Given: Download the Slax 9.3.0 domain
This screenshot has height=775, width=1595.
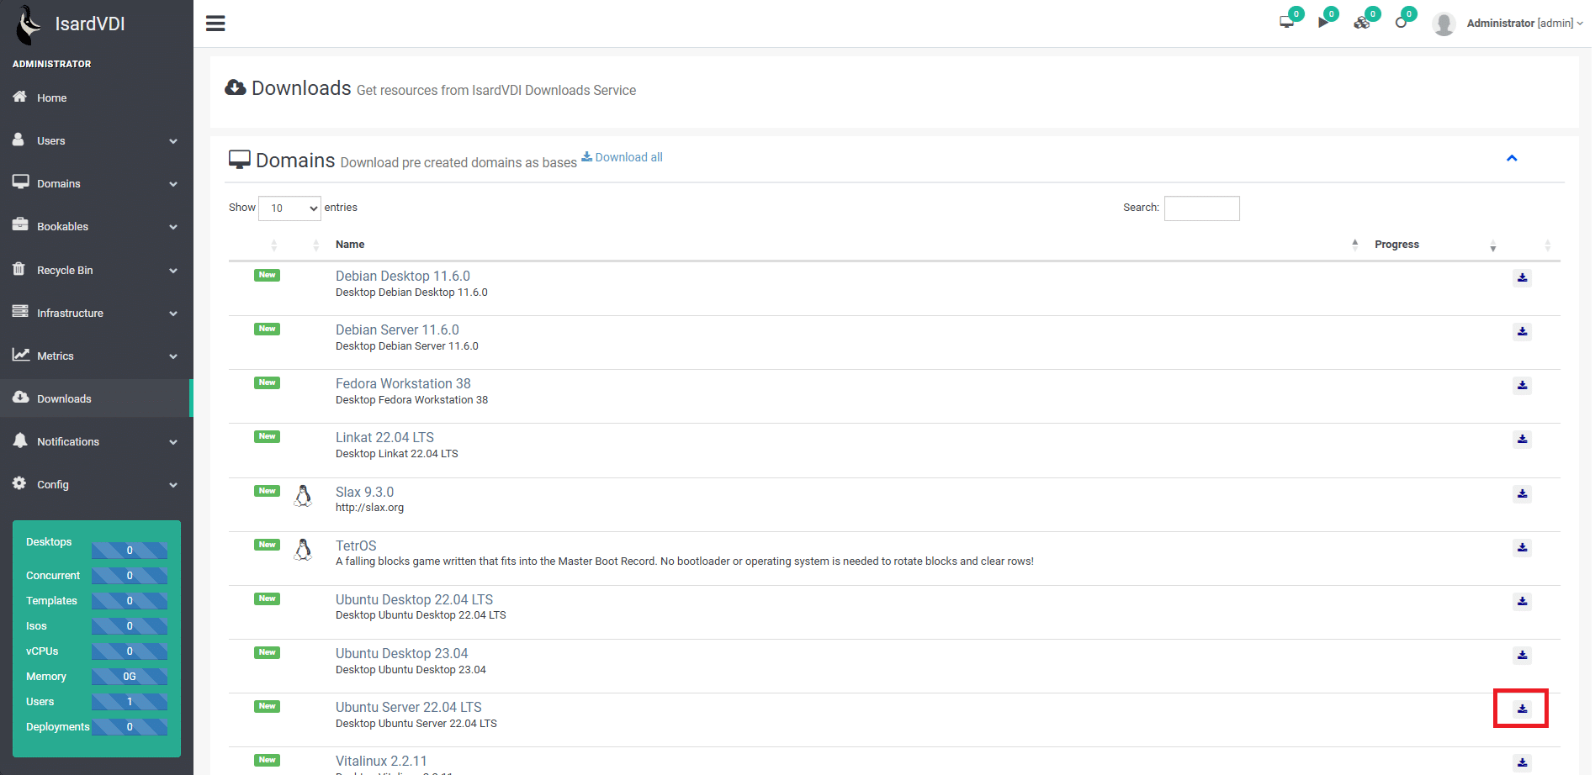Looking at the screenshot, I should coord(1522,494).
